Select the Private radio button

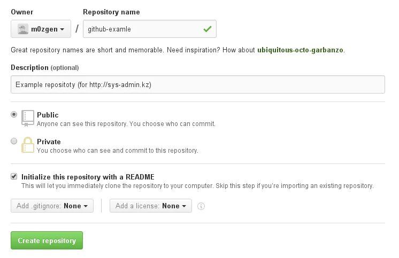click(x=14, y=141)
